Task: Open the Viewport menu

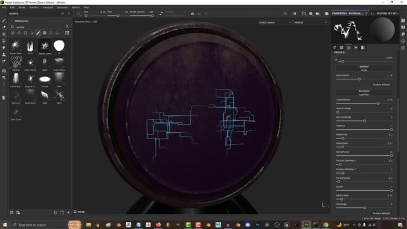Action: coord(48,8)
